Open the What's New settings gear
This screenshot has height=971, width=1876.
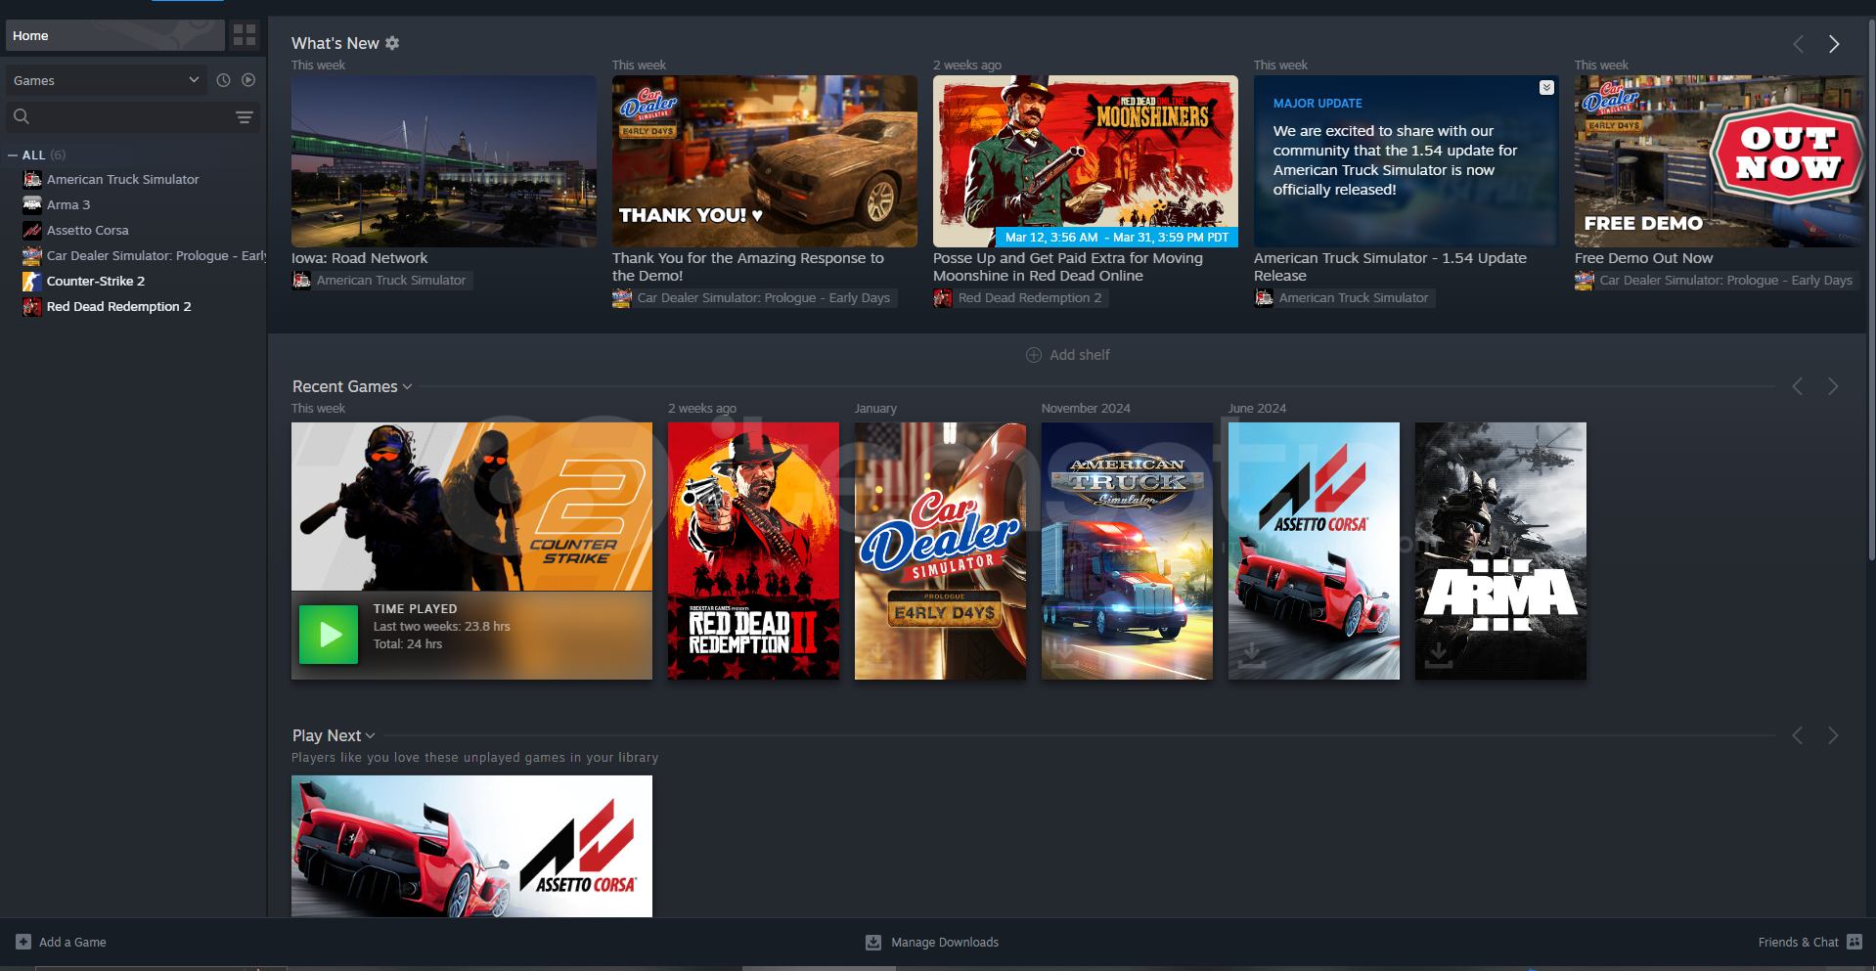(x=392, y=43)
